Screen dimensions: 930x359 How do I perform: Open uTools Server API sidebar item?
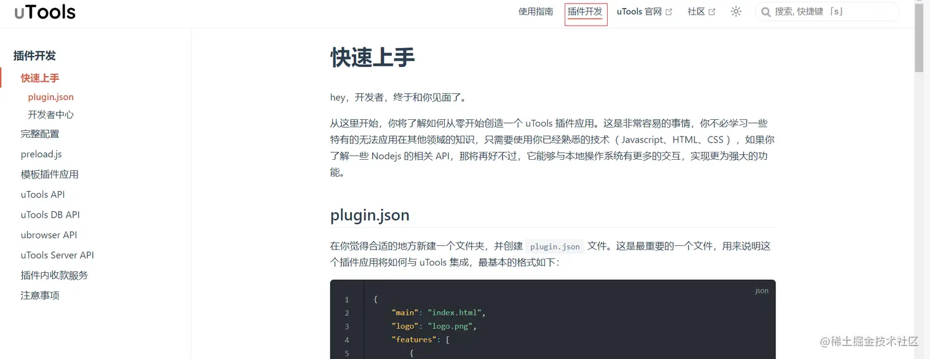57,255
